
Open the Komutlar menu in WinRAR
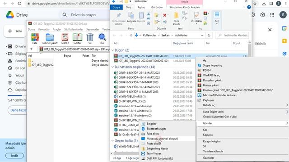coord(44,29)
